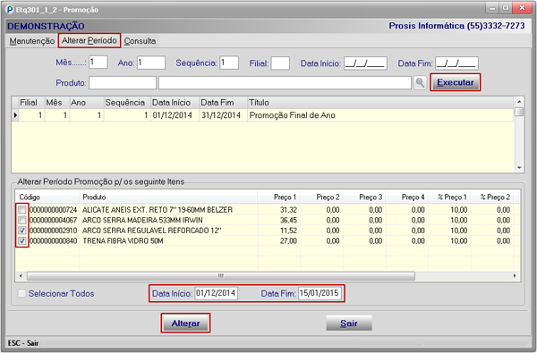This screenshot has width=537, height=353.
Task: Open the Consulta tab
Action: click(140, 41)
